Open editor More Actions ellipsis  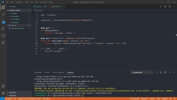[174, 6]
